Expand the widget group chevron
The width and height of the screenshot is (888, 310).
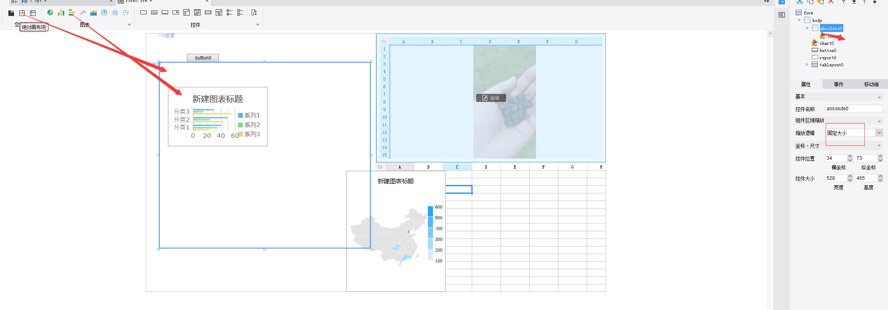(258, 25)
